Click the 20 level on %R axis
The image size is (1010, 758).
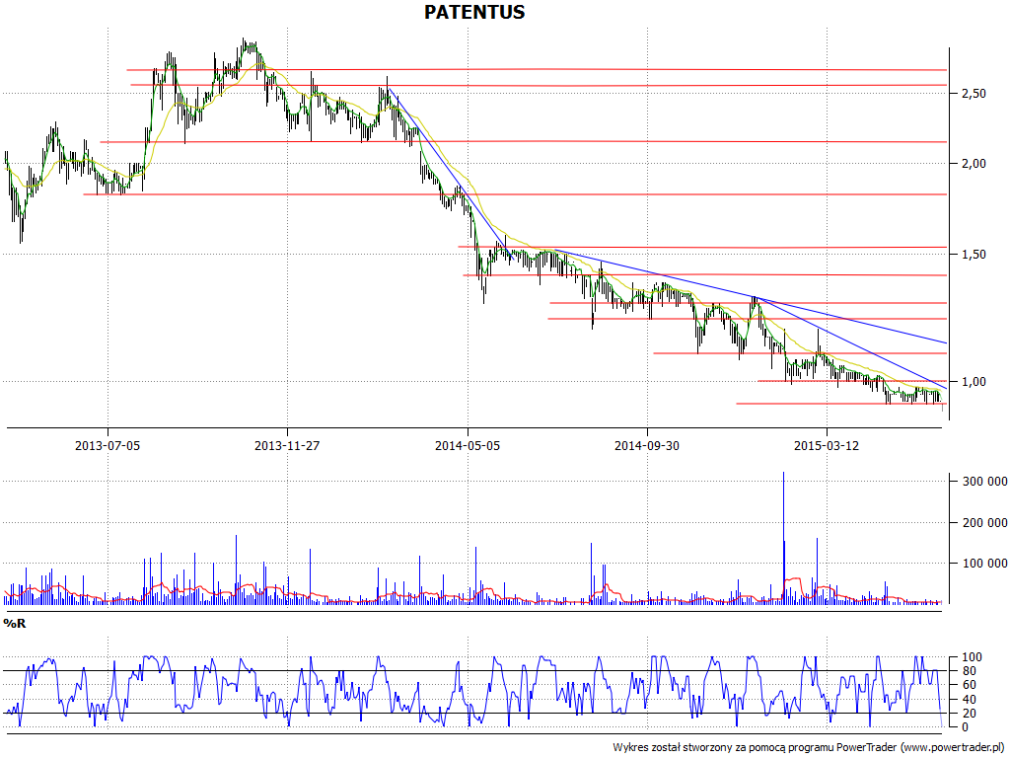pyautogui.click(x=969, y=714)
